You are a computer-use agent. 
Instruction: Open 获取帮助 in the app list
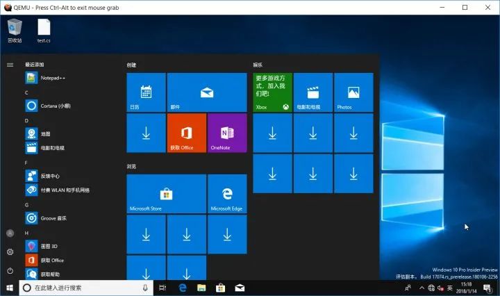click(72, 274)
